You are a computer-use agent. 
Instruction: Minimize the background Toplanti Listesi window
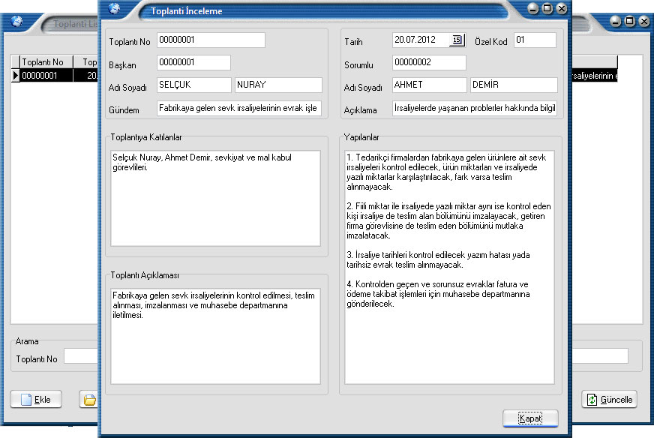[x=615, y=21]
